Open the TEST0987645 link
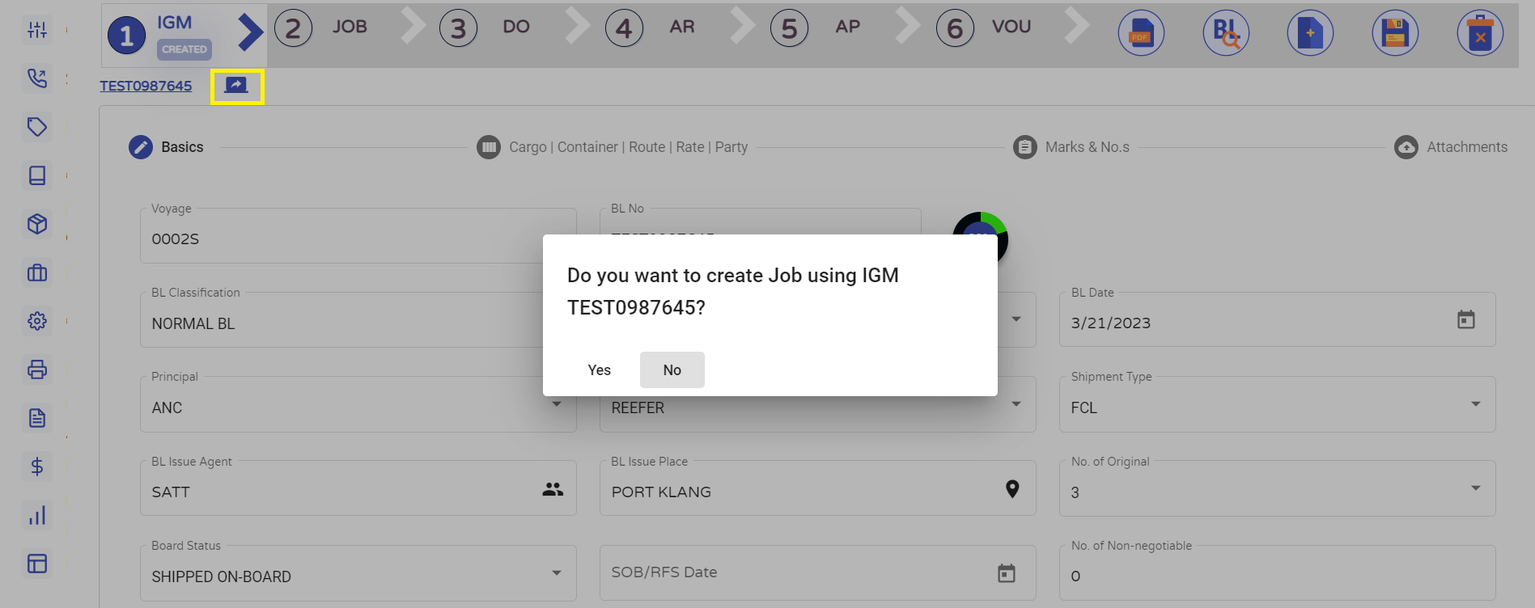Viewport: 1535px width, 608px height. click(x=146, y=86)
